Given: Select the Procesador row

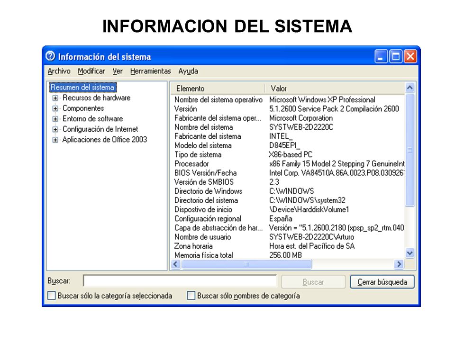Looking at the screenshot, I should click(288, 164).
